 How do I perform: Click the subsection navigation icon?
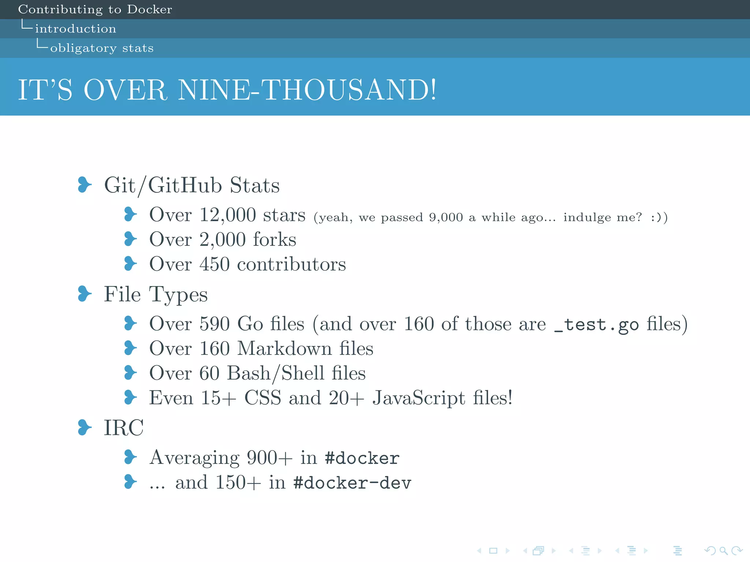(586, 550)
